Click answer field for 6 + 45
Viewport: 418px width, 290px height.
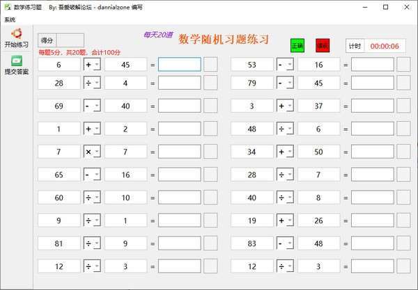(180, 65)
